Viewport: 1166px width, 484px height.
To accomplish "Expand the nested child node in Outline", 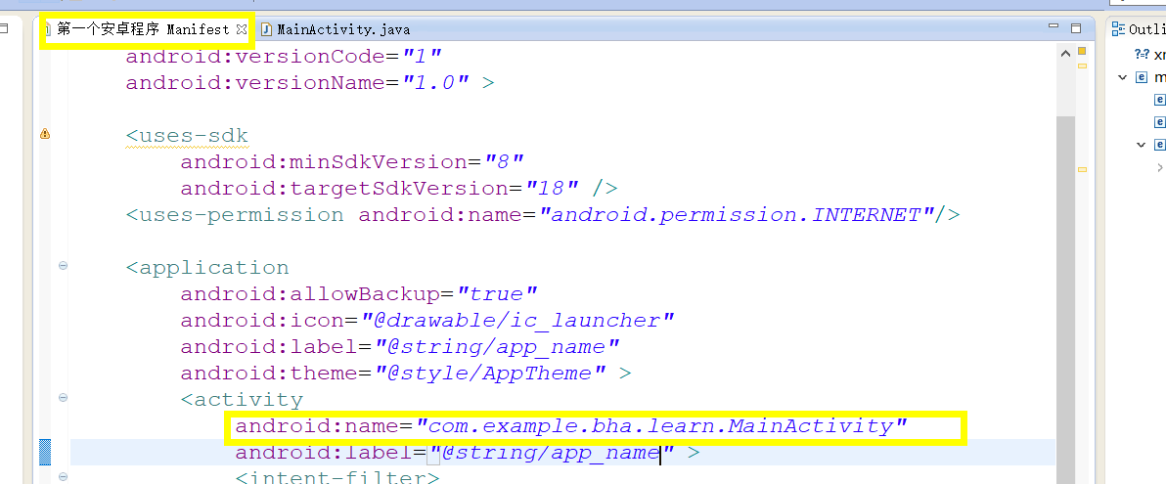I will [x=1159, y=168].
